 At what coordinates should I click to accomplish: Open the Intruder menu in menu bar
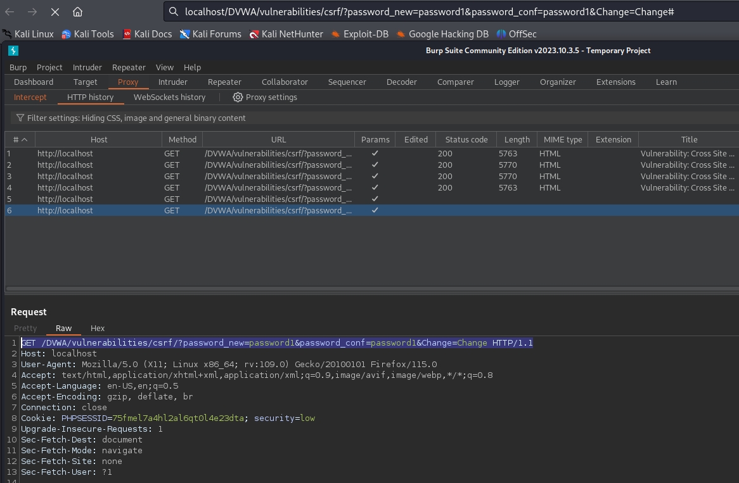87,68
